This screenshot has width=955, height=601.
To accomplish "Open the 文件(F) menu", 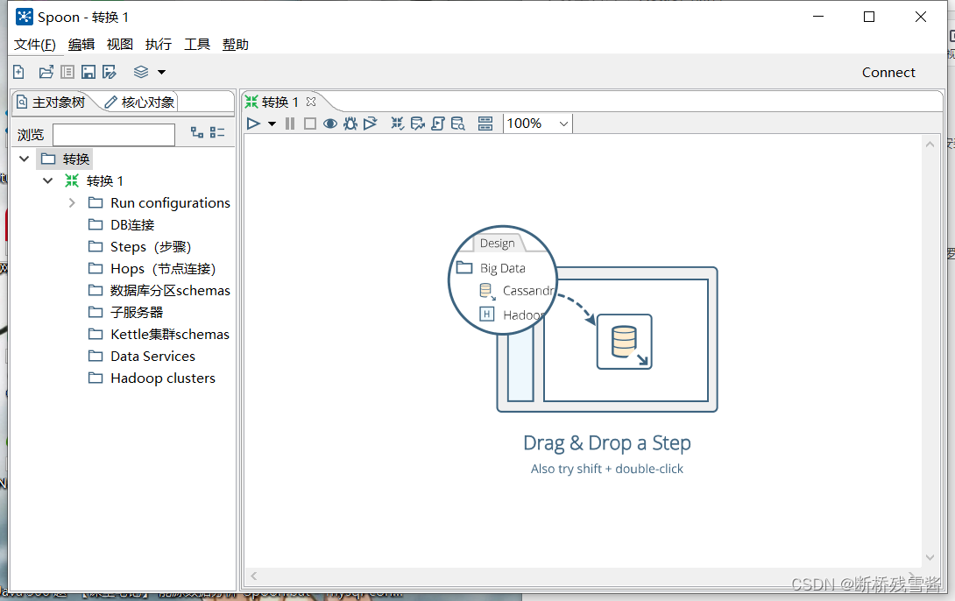I will tap(35, 45).
